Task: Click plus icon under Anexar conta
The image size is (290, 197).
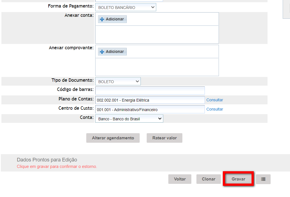Action: pos(102,19)
